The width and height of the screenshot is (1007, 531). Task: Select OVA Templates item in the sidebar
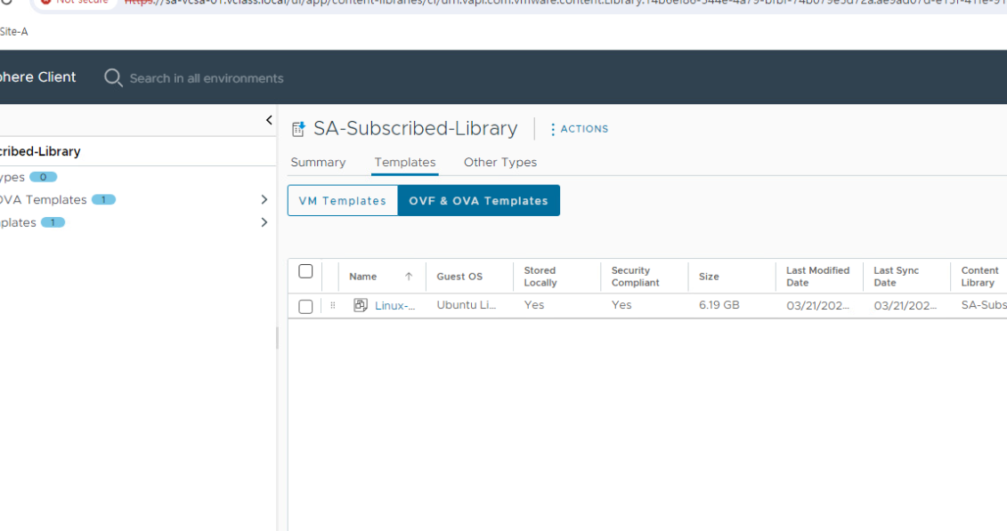(x=43, y=199)
